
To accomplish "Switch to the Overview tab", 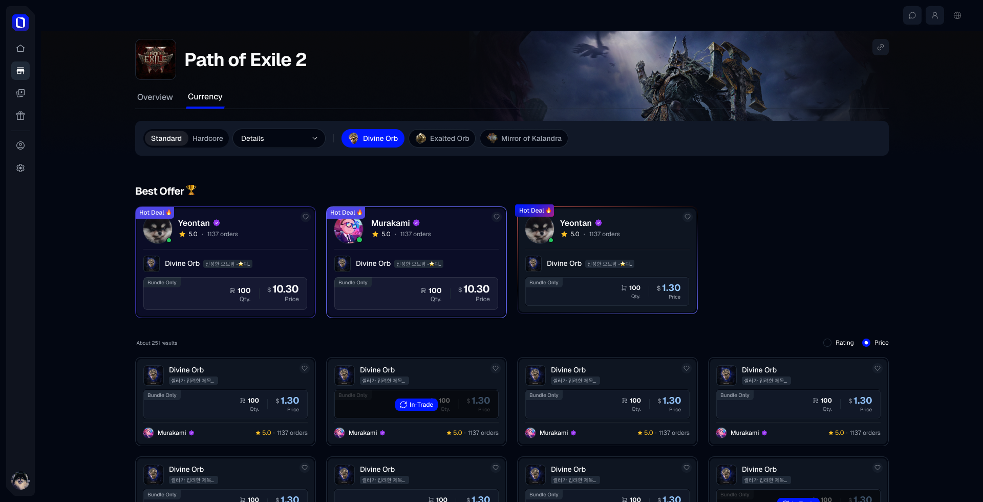I will point(155,97).
